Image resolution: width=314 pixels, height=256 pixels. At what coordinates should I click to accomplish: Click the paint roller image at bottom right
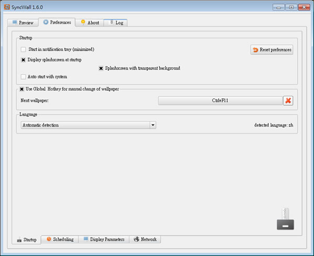[285, 219]
